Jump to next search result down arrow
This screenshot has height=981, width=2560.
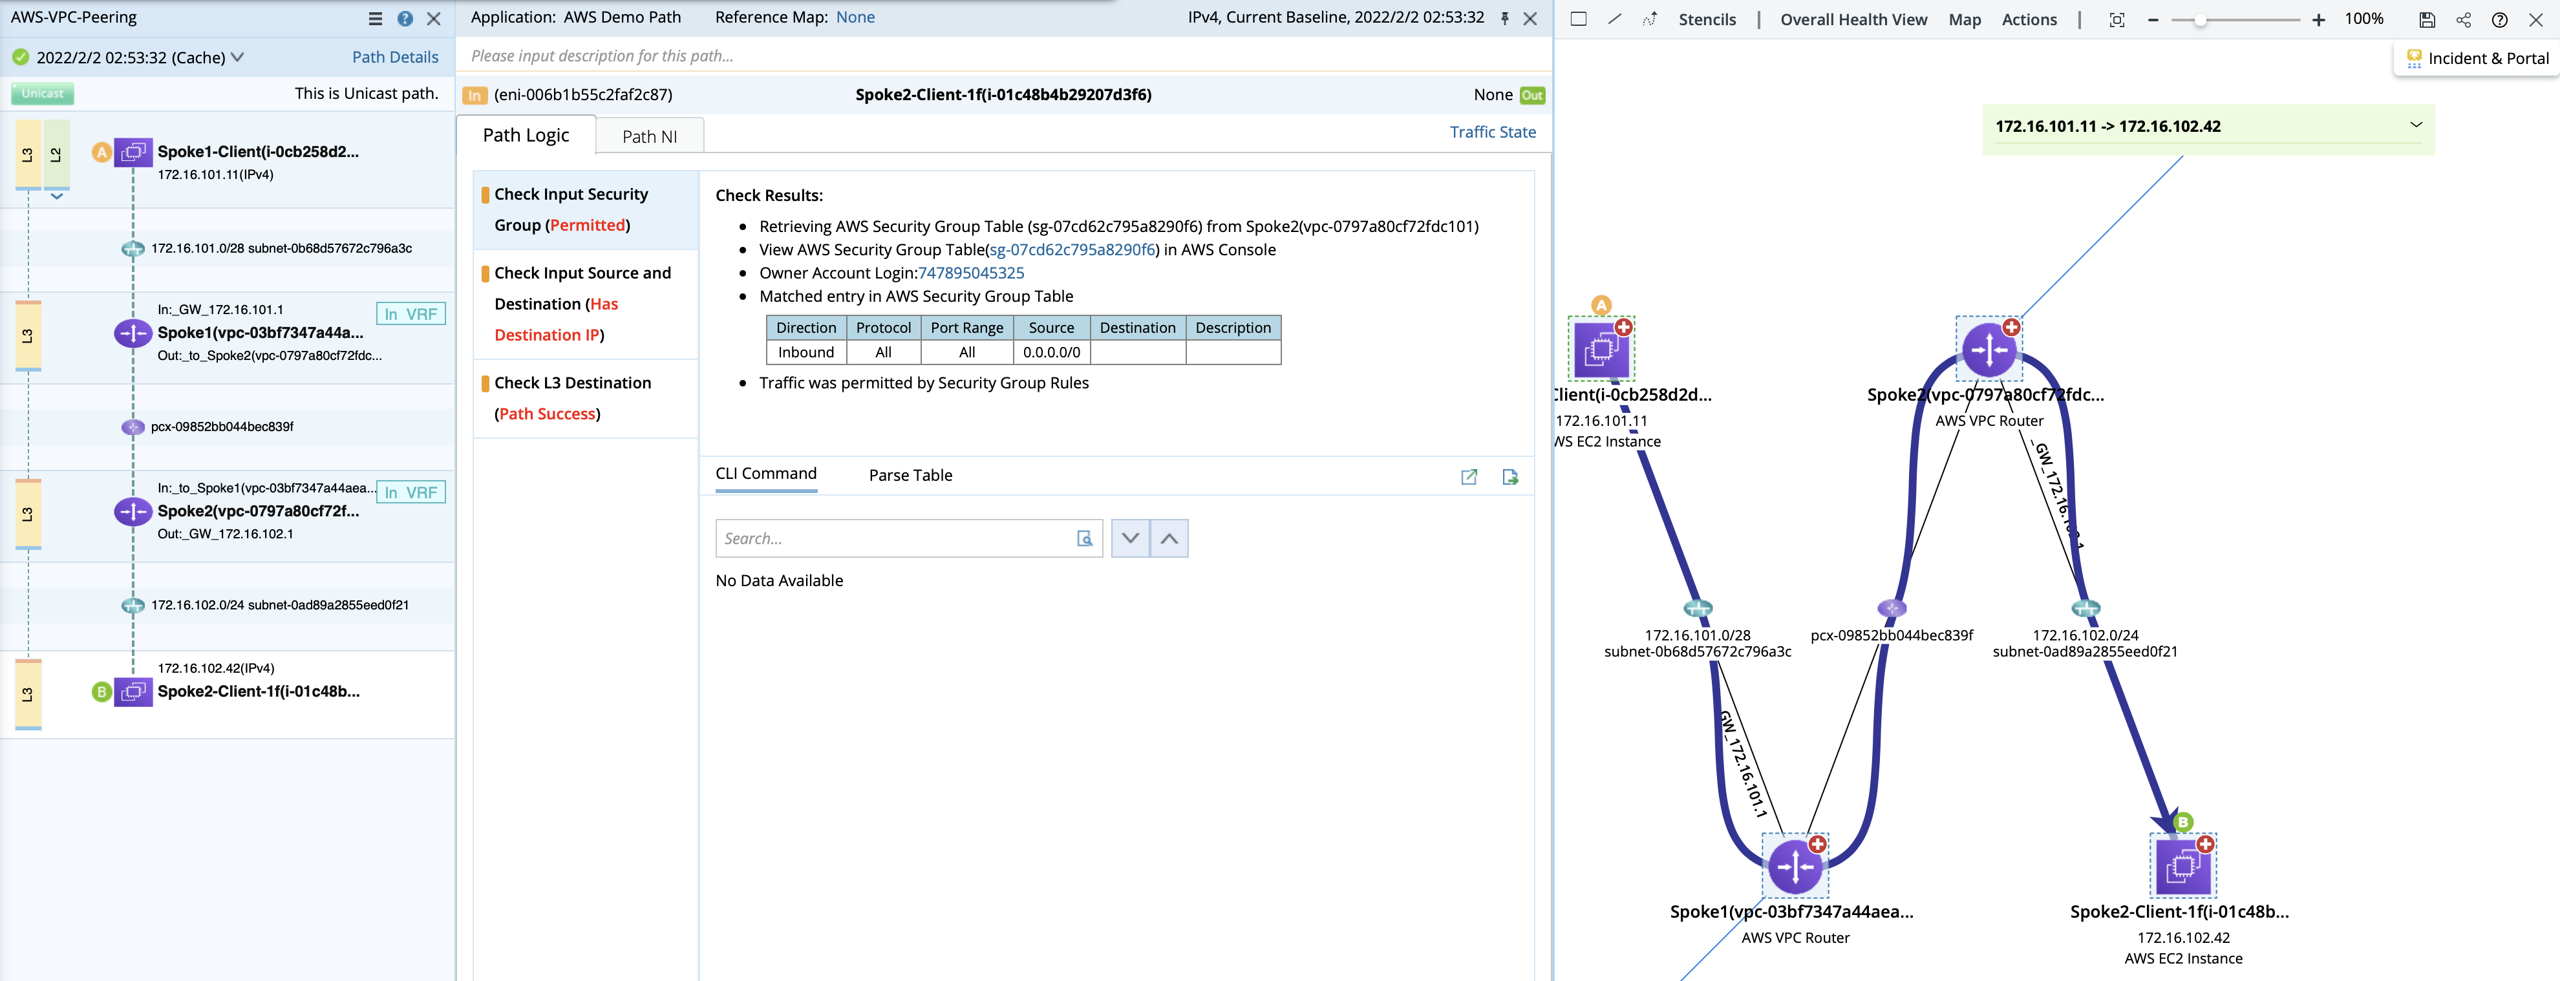pos(1130,539)
